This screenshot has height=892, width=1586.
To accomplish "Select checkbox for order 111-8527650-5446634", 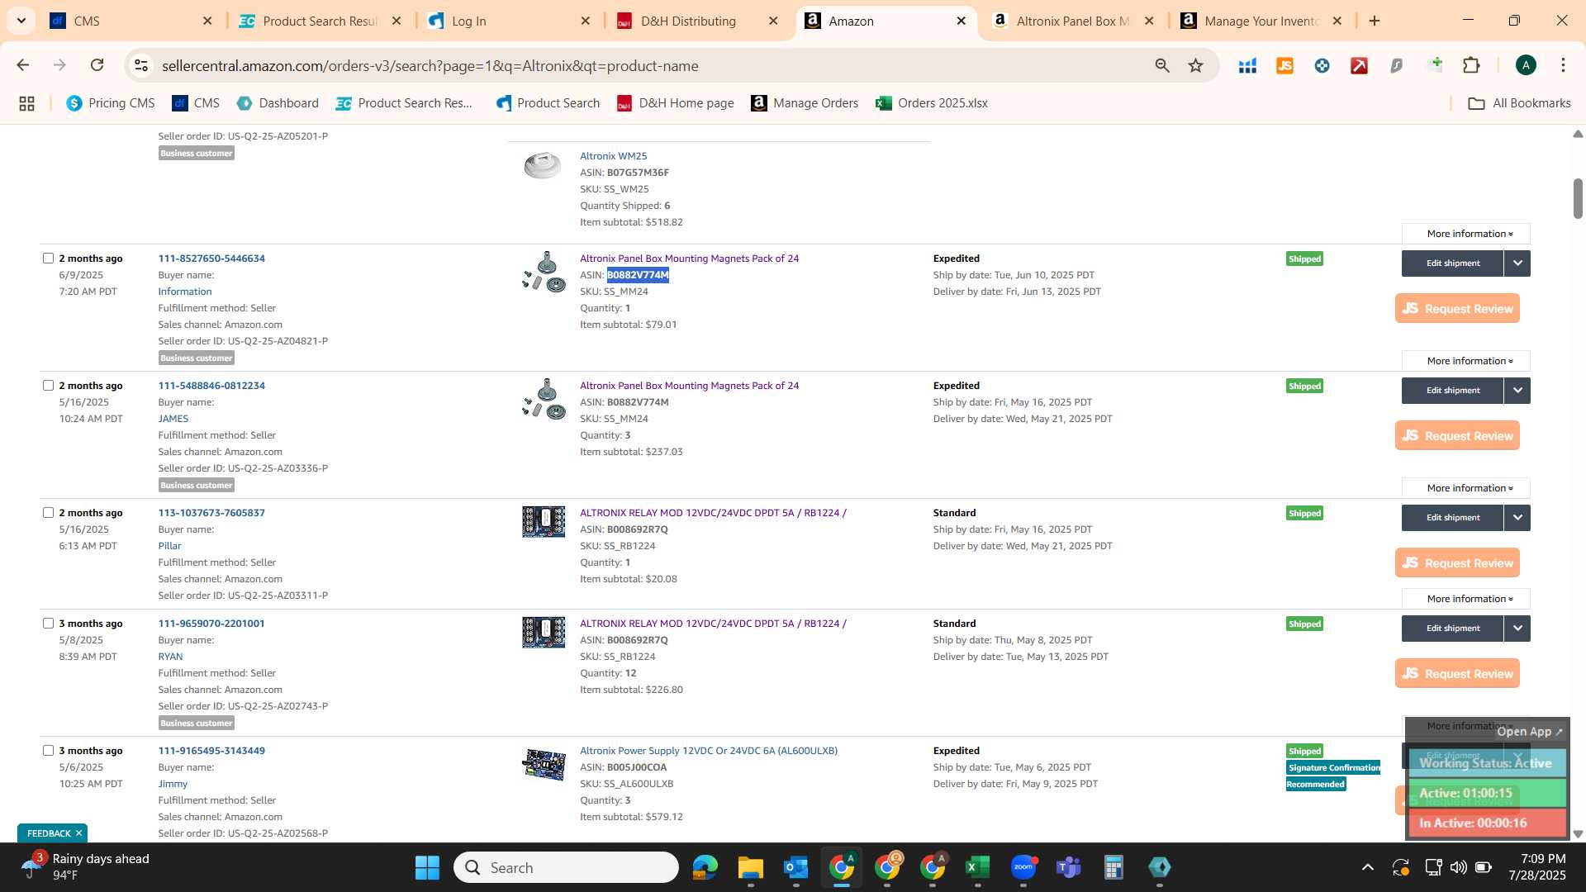I will point(48,258).
